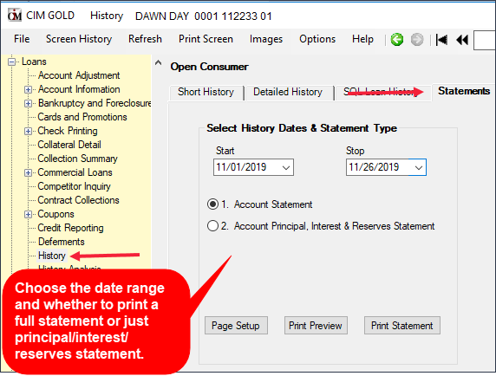Expand the Bankruptcy and Foreclosure node

[x=28, y=103]
